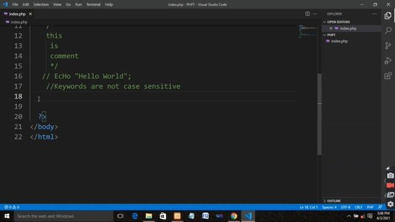Click the split editor right icon
The width and height of the screenshot is (395, 222).
click(x=307, y=14)
